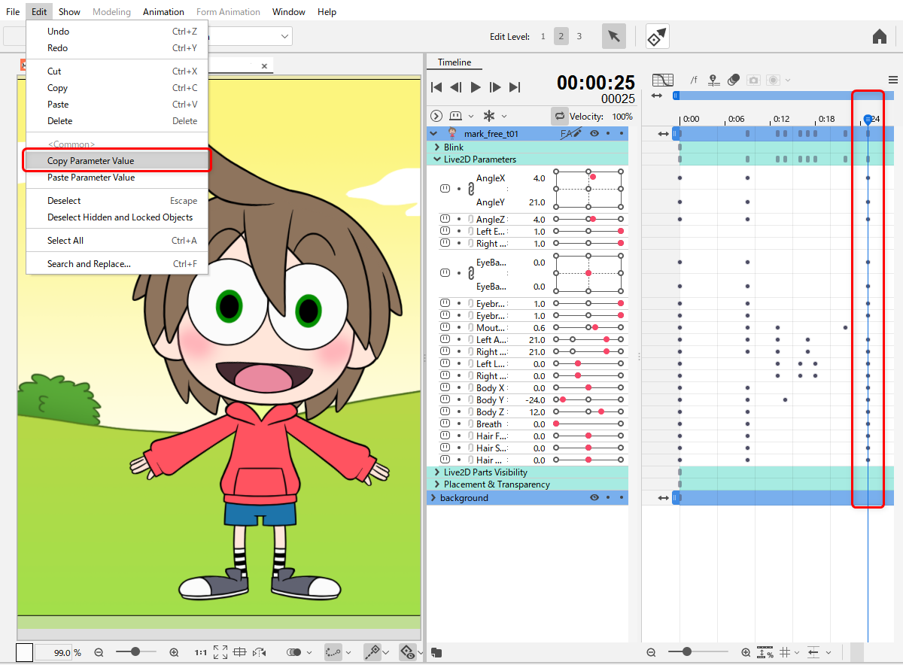Click the Home icon in top toolbar
903x665 pixels.
click(x=879, y=36)
